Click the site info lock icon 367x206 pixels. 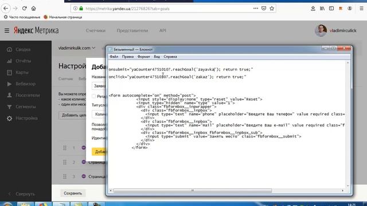[81, 9]
